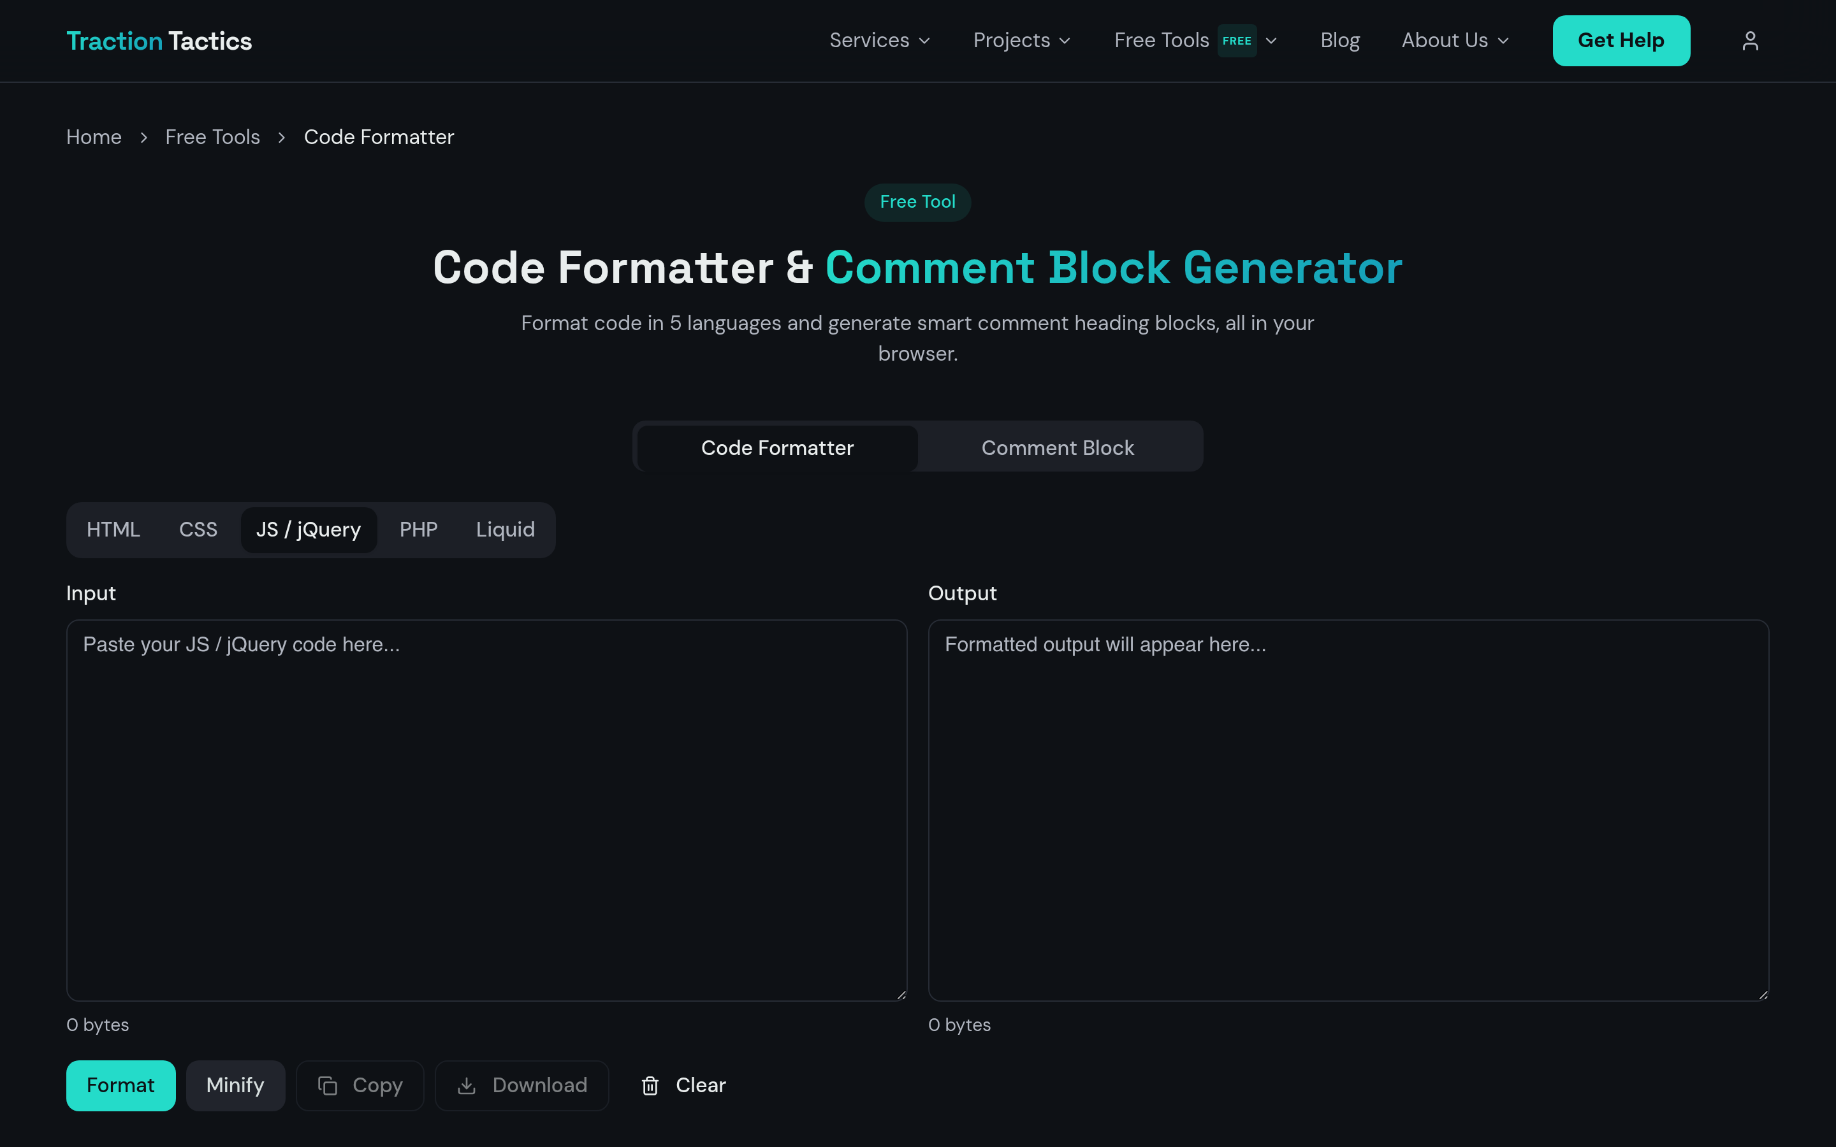Click the Input textarea resize handle
The width and height of the screenshot is (1836, 1147).
pyautogui.click(x=901, y=995)
